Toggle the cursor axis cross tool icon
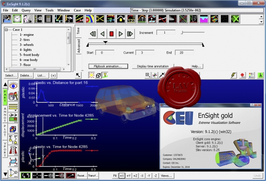Viewport: 266px width, 181px height. pos(155,75)
